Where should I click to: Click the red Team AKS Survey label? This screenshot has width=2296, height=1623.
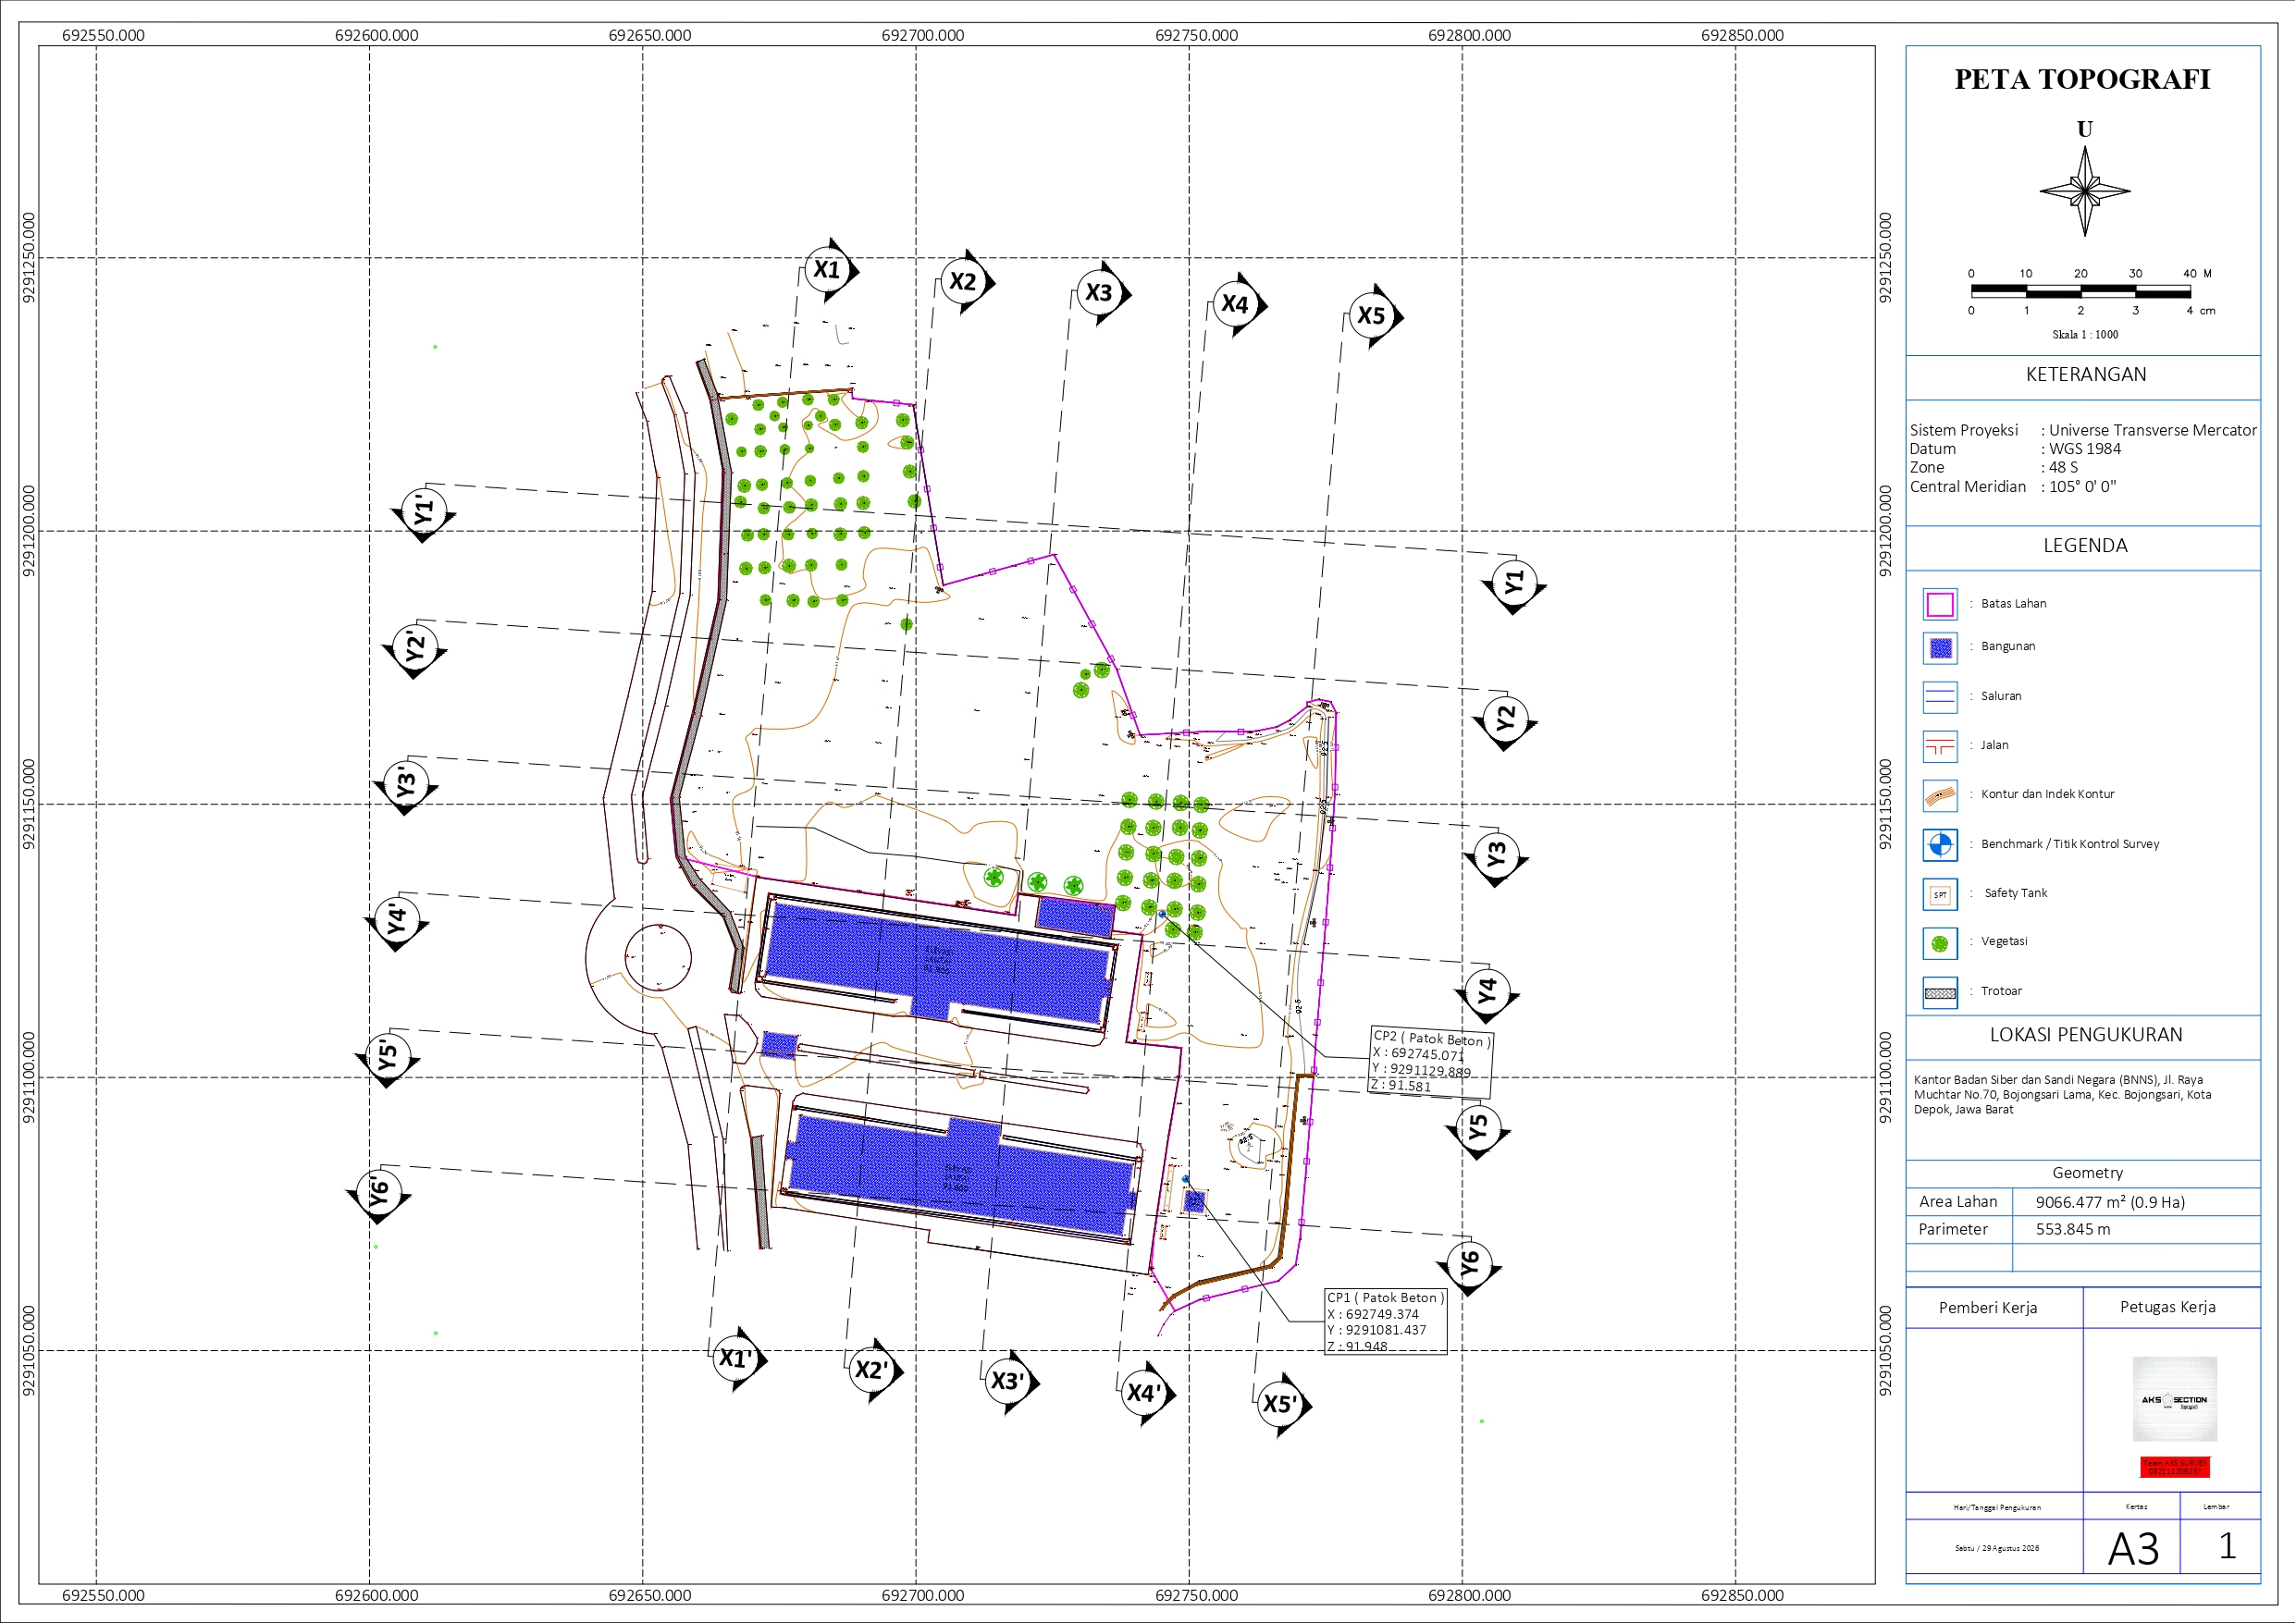pyautogui.click(x=2175, y=1467)
